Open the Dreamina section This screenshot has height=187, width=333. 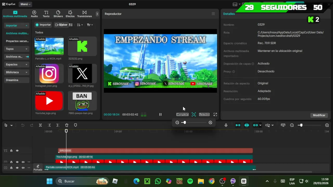click(x=17, y=80)
